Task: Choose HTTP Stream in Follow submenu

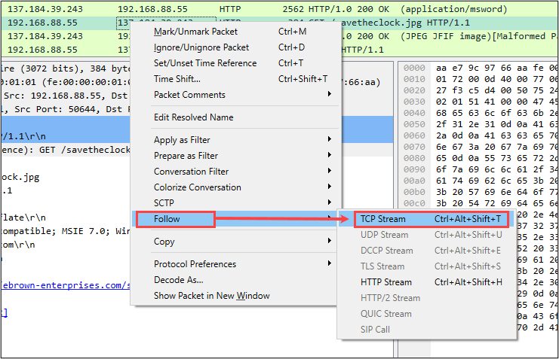Action: [385, 282]
